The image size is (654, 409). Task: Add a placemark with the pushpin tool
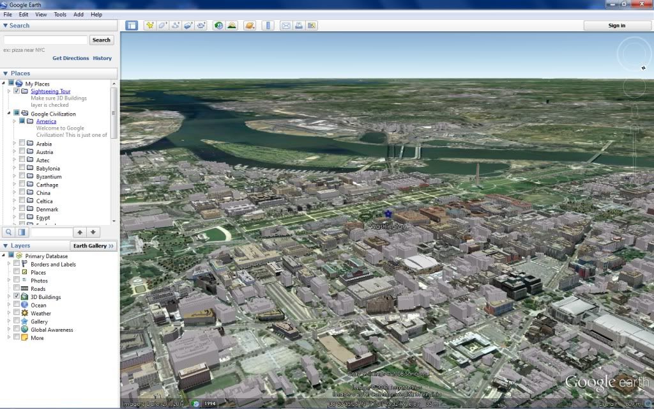[149, 26]
